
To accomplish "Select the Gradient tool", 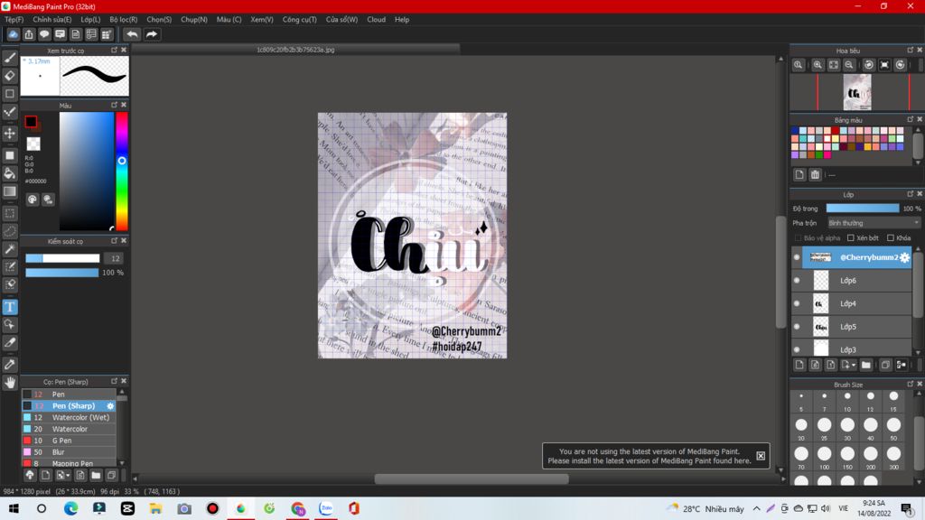I will coord(10,191).
